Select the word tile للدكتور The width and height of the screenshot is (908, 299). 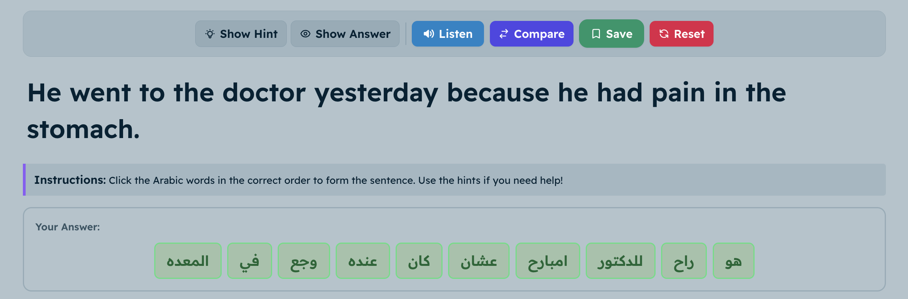[x=620, y=261]
